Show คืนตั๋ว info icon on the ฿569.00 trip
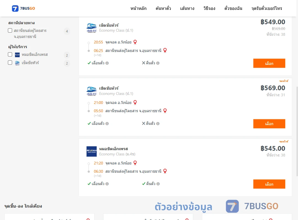 pos(158,123)
